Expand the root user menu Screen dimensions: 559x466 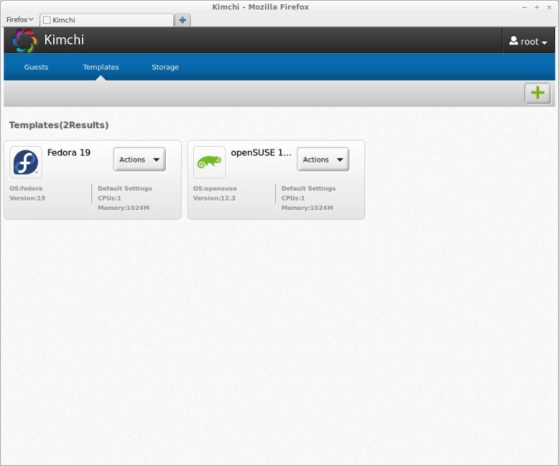pos(528,42)
